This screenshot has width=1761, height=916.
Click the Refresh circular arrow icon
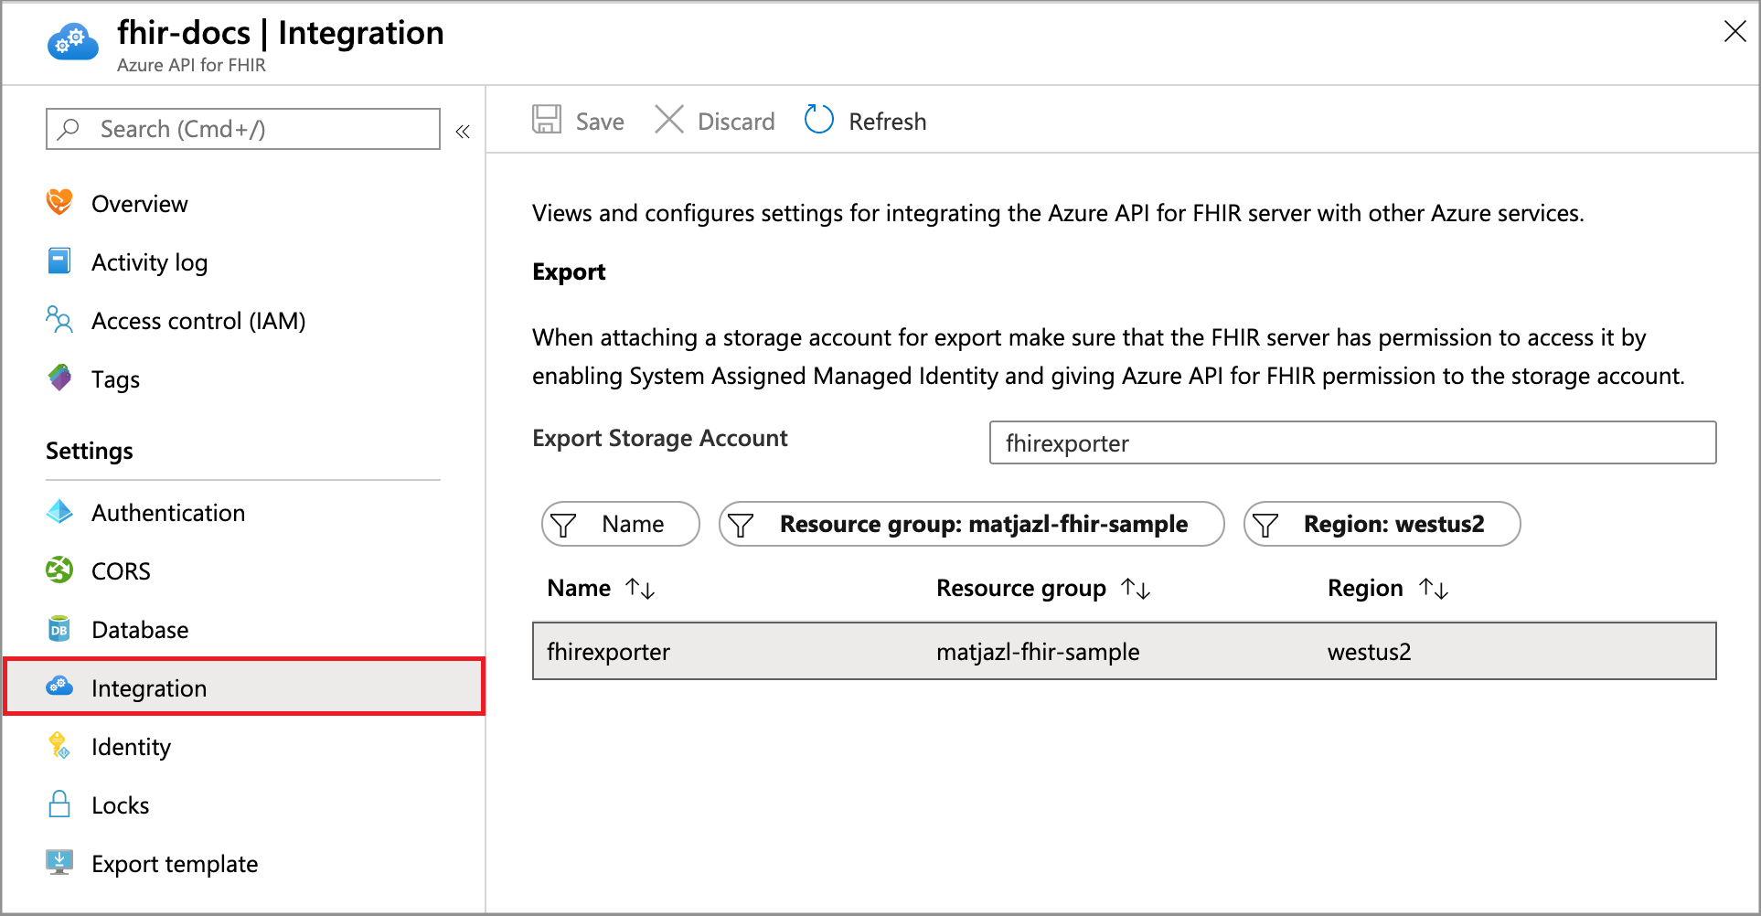coord(819,120)
